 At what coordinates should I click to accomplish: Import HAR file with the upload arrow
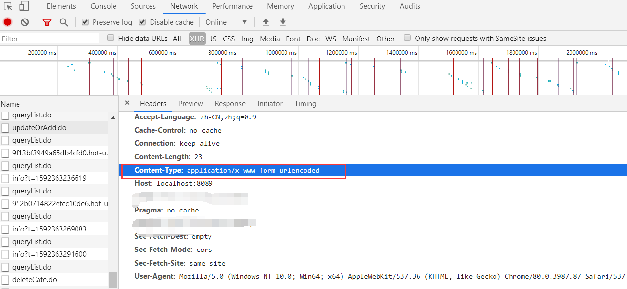[266, 22]
